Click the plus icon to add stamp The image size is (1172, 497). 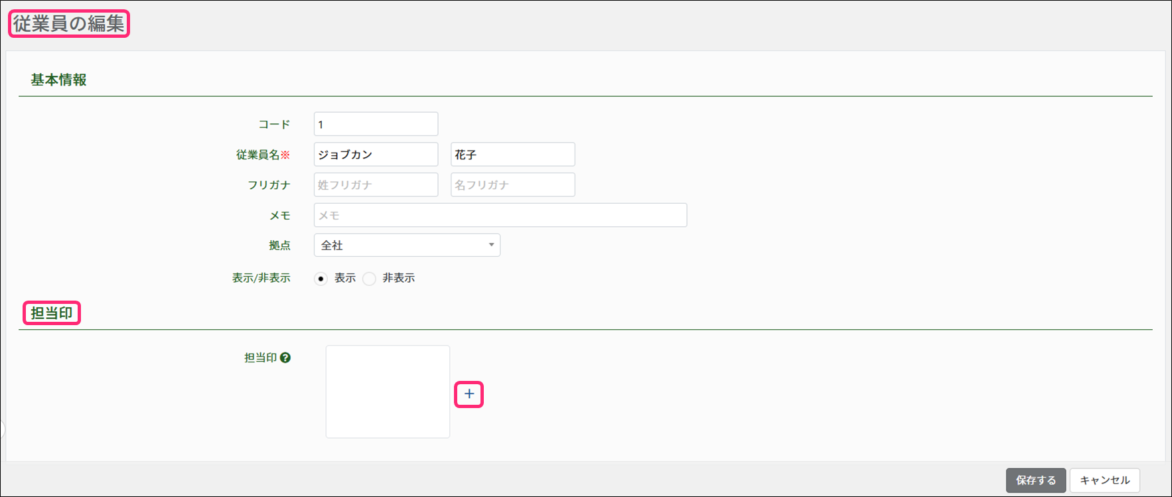click(469, 394)
